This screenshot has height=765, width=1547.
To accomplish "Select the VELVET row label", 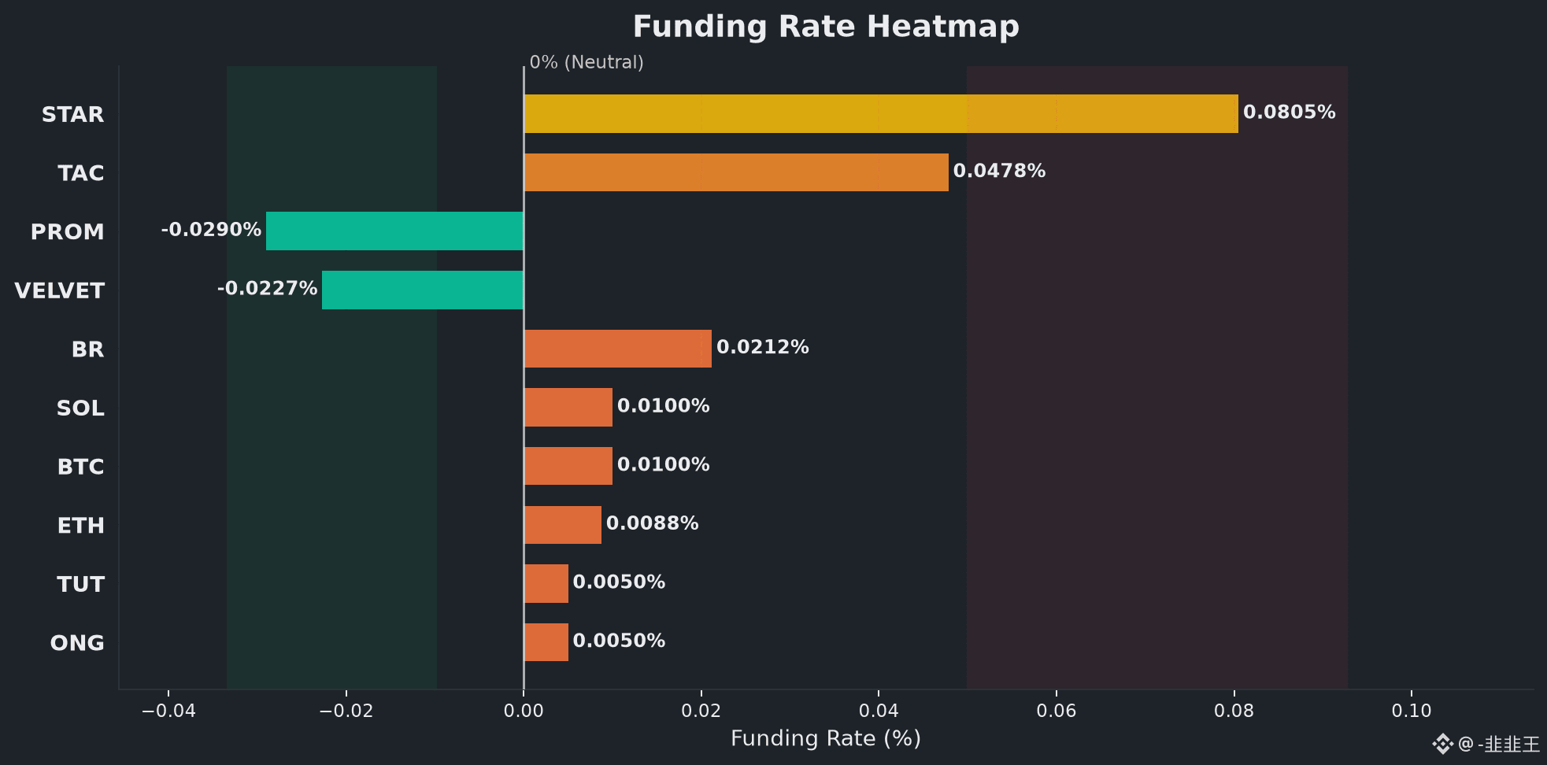I will pos(59,290).
